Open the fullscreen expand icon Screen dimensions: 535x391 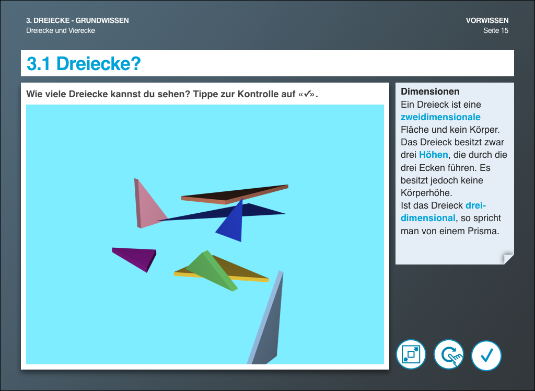point(411,355)
